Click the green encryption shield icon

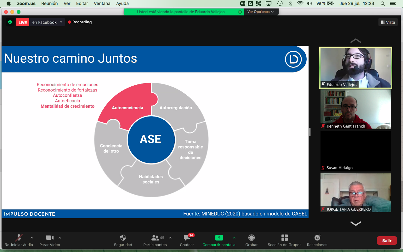tap(10, 22)
